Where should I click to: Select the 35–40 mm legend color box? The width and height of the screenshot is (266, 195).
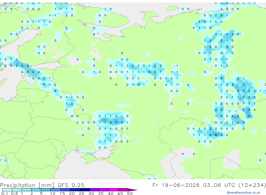(x=104, y=190)
